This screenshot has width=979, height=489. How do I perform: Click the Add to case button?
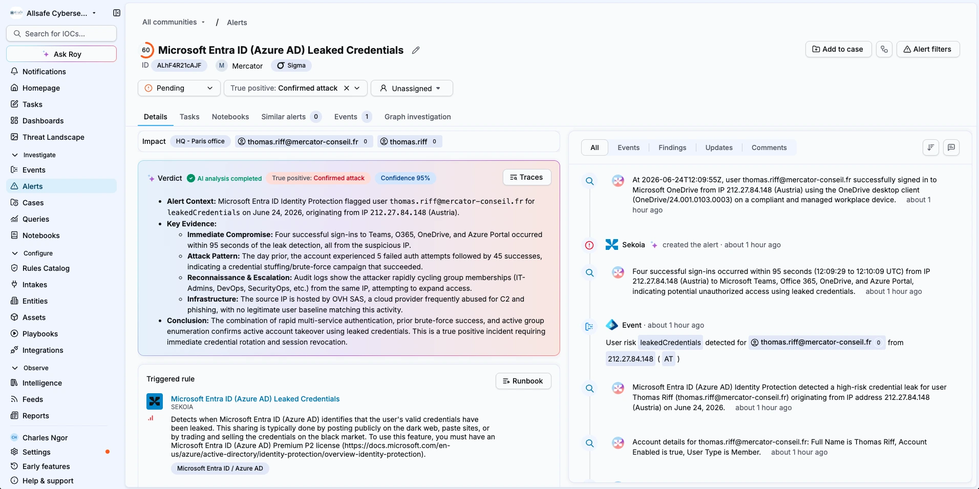pos(838,49)
